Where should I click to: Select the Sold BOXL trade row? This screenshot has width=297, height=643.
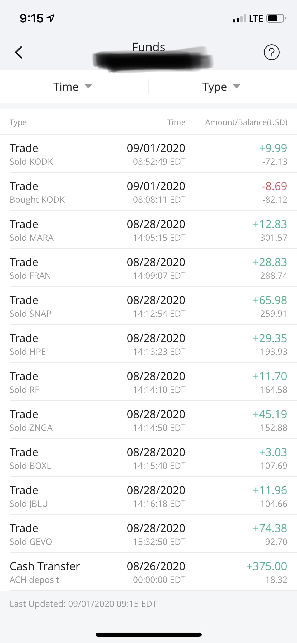(148, 458)
